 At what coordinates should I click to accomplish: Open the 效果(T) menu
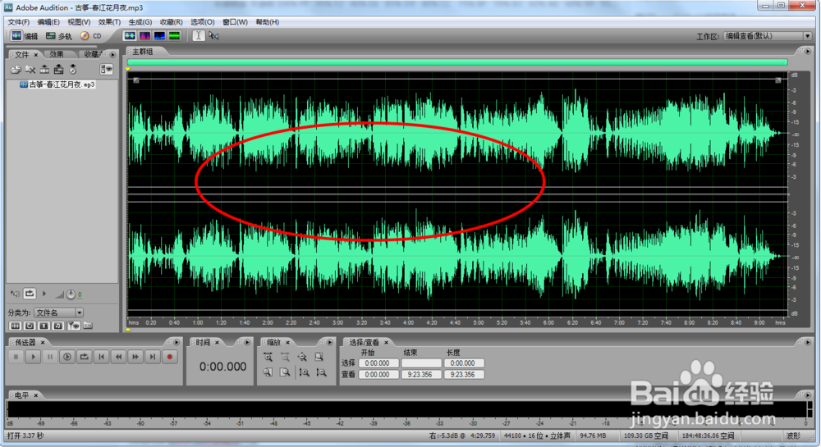click(x=109, y=22)
